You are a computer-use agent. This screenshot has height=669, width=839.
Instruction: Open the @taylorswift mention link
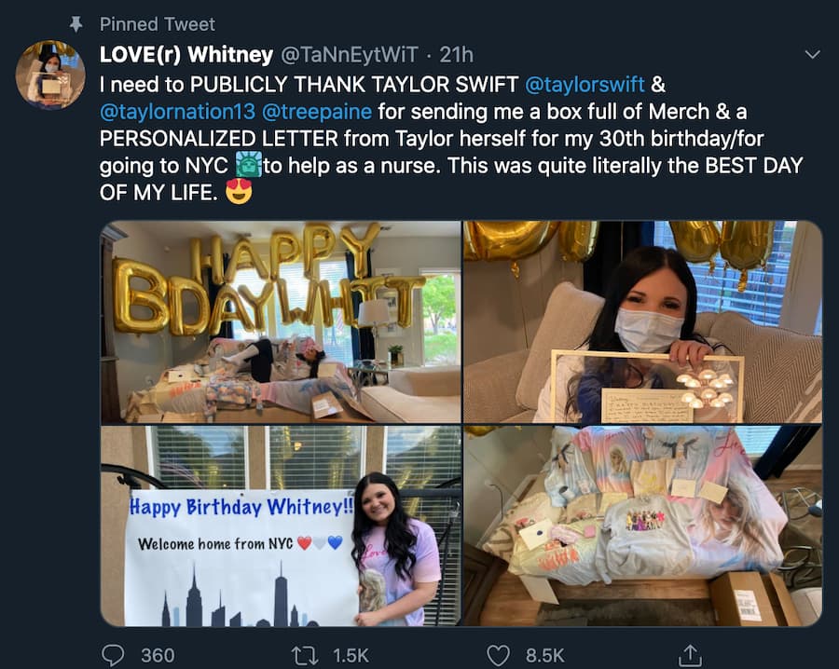tap(585, 85)
